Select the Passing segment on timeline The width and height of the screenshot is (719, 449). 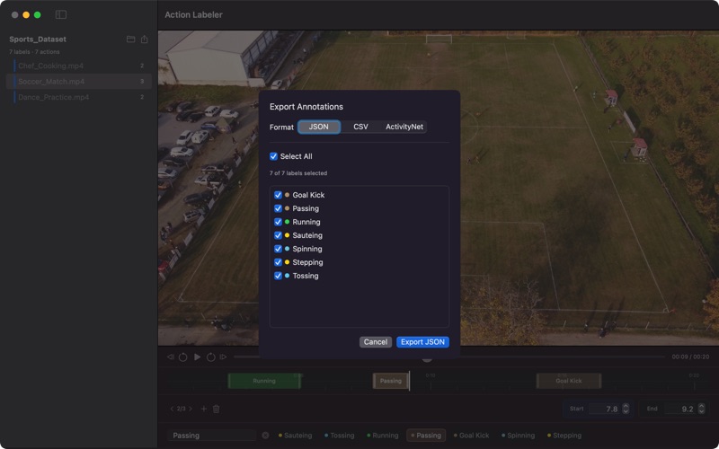[x=390, y=381]
